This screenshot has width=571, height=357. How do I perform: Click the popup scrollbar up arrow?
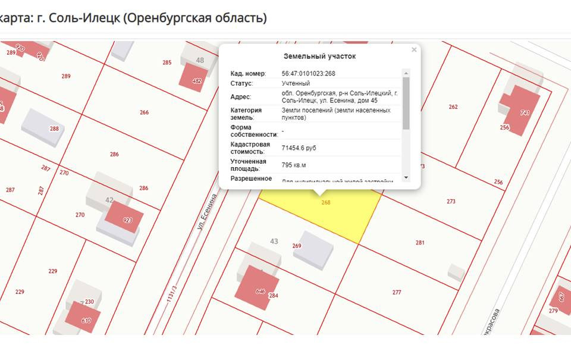tap(406, 73)
